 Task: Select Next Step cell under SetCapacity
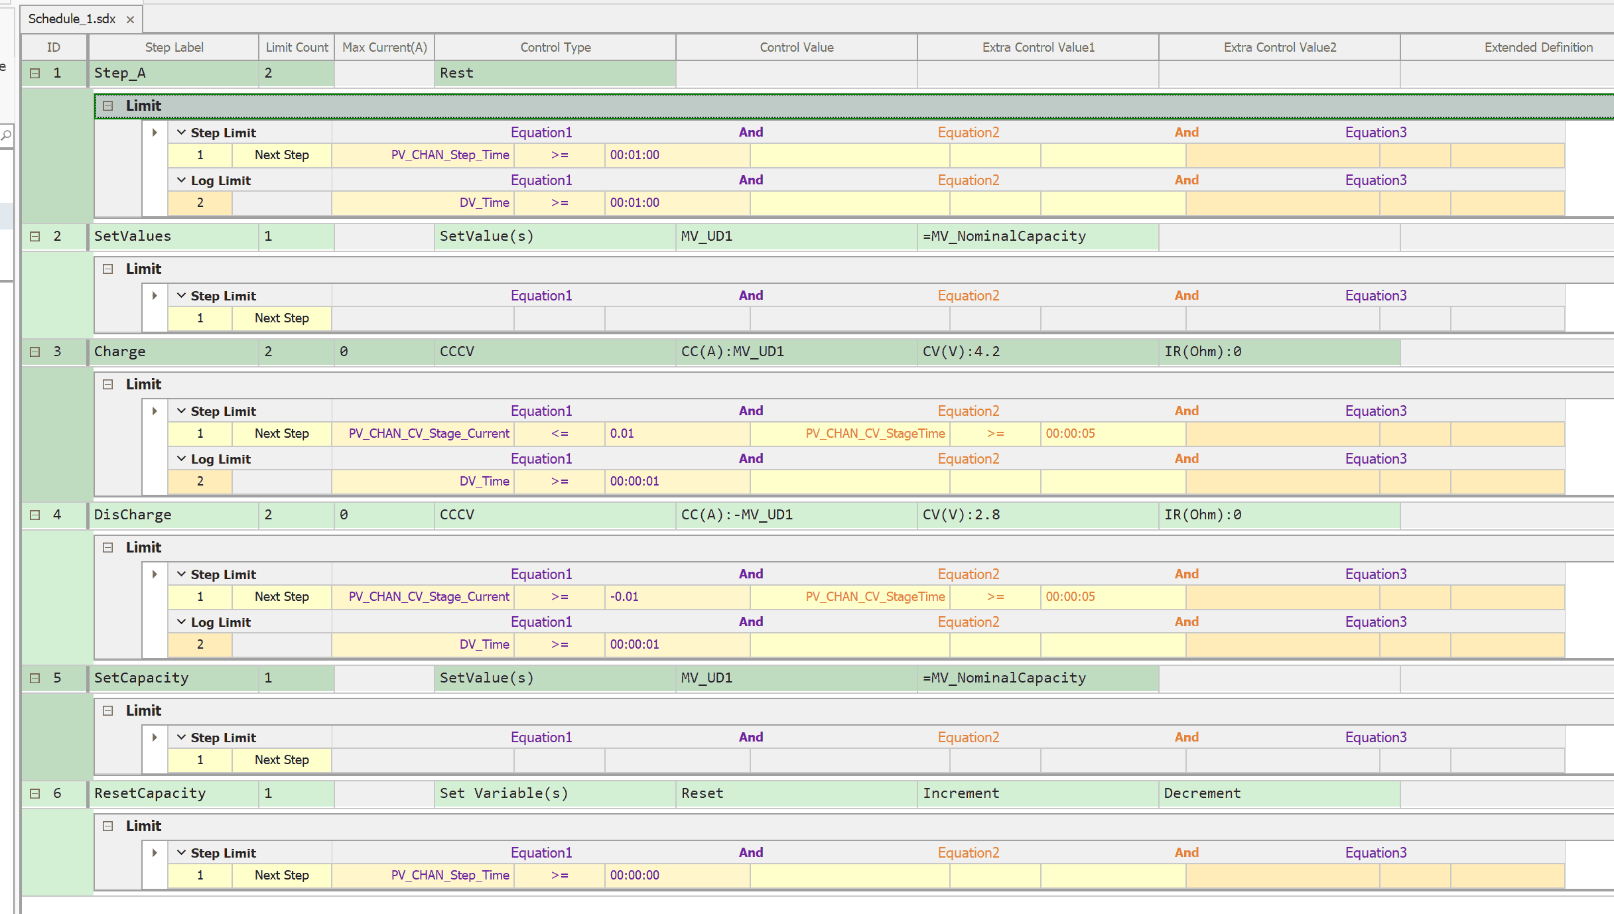click(281, 760)
